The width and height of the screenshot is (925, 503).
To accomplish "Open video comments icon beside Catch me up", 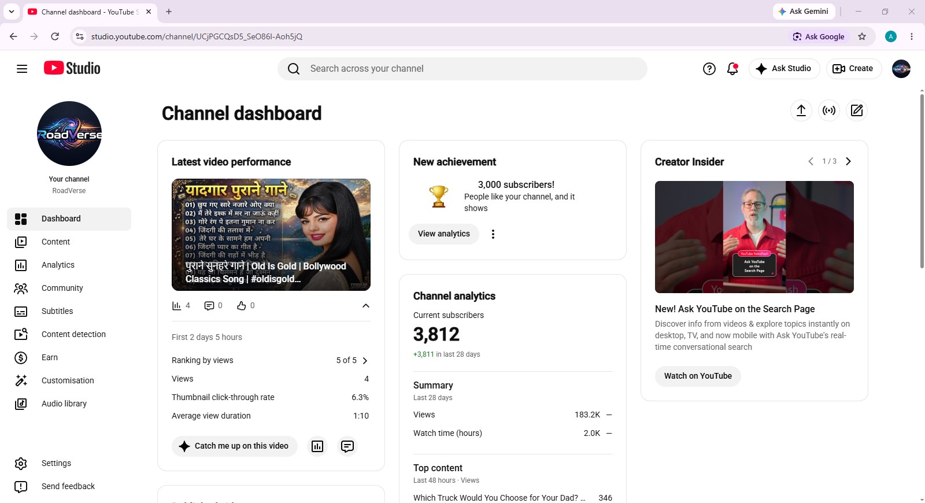I will coord(347,446).
